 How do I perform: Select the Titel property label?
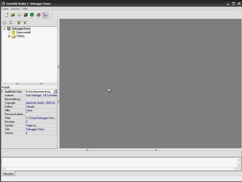(x=7, y=129)
